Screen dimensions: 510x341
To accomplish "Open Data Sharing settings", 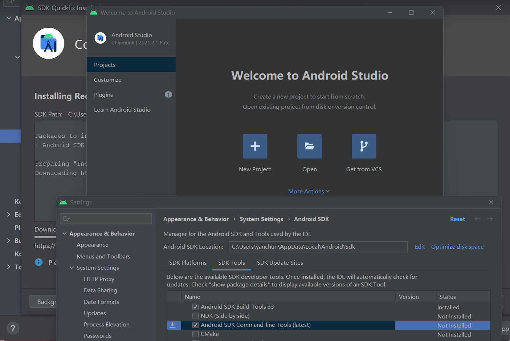I will click(x=101, y=290).
